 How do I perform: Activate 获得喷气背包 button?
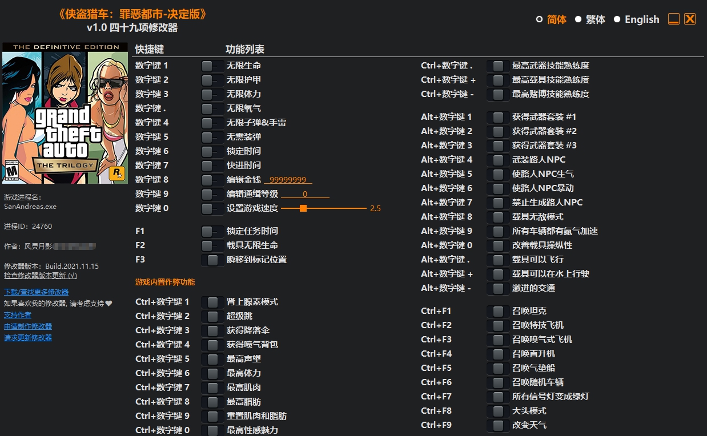click(212, 345)
